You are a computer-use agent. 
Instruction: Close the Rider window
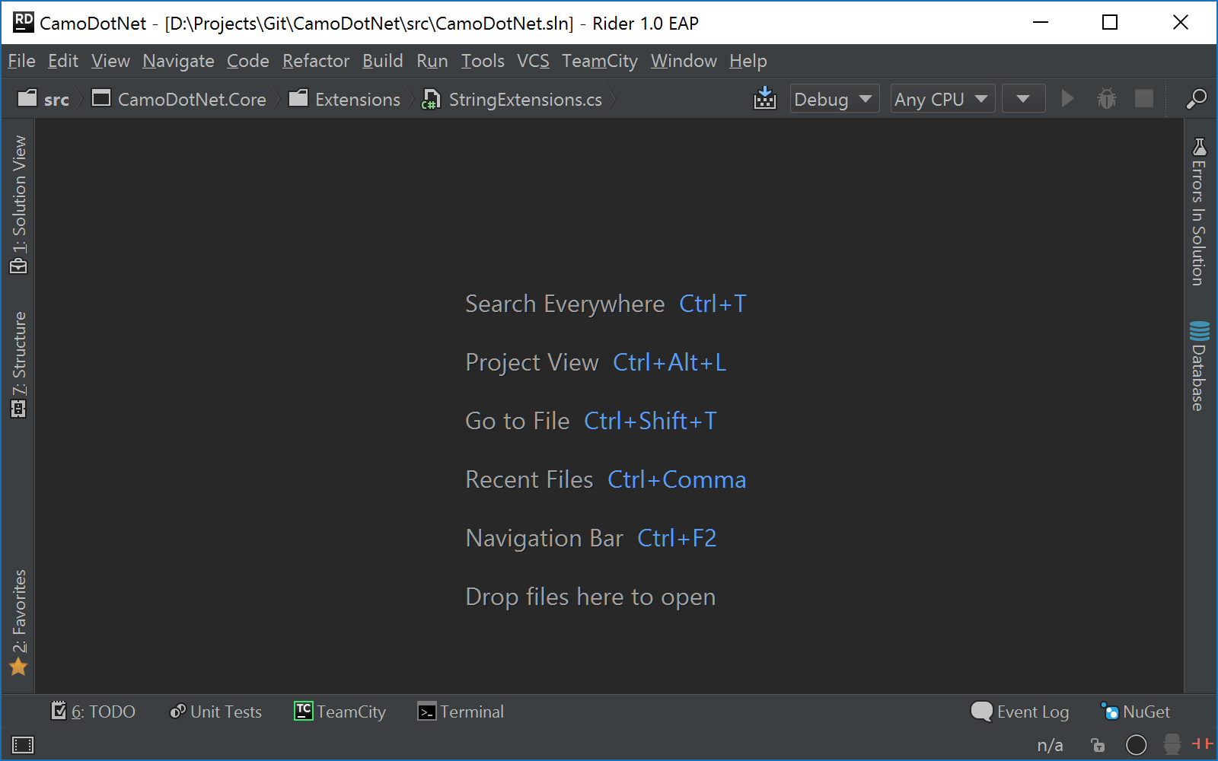[x=1181, y=22]
